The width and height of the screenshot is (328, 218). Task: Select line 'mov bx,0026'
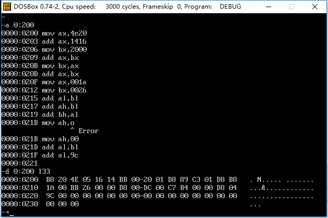(x=44, y=90)
